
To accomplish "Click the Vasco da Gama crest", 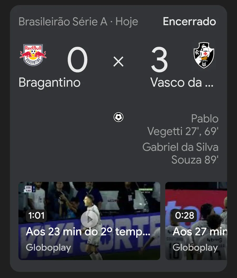I will (204, 55).
